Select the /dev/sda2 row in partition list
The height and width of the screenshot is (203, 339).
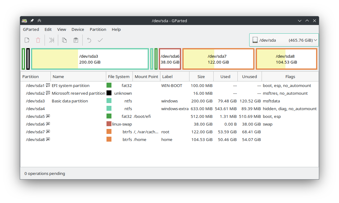coord(170,93)
